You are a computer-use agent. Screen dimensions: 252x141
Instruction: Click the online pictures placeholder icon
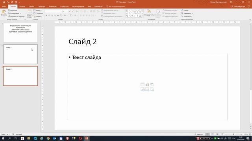147,89
